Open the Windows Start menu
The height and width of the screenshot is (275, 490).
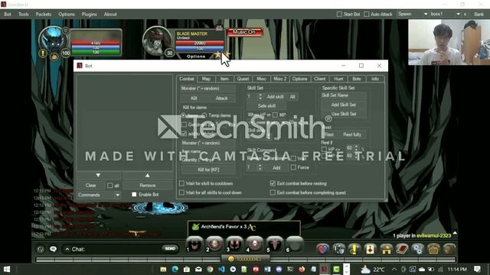[7, 269]
